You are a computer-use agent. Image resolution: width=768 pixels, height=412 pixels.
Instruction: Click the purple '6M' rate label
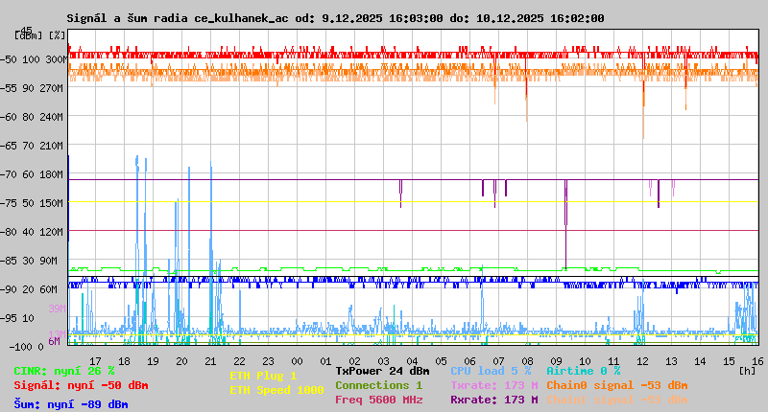tap(54, 341)
